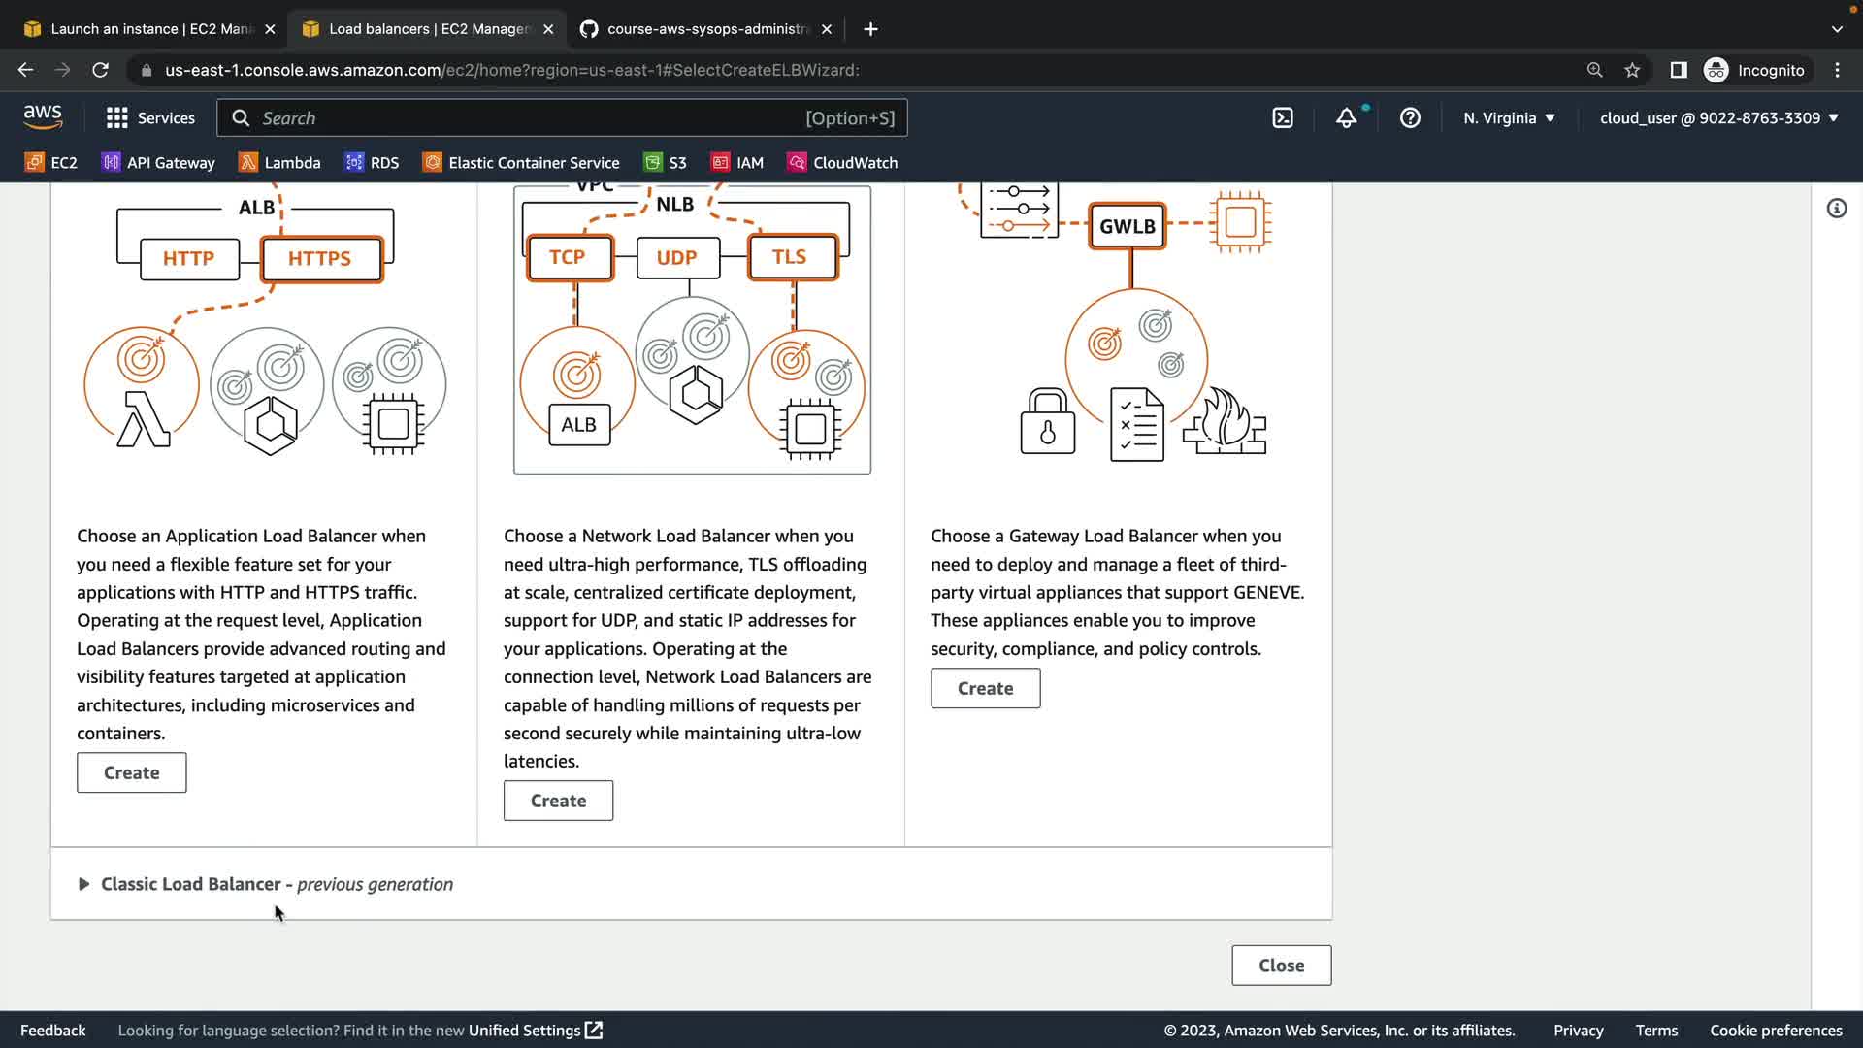1863x1048 pixels.
Task: Open the IAM favorites shortcut
Action: point(737,163)
